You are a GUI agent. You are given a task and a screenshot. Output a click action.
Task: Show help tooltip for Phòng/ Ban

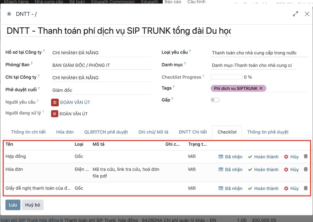(32, 63)
